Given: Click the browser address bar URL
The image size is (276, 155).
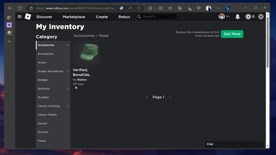Looking at the screenshot, I should tap(76, 8).
